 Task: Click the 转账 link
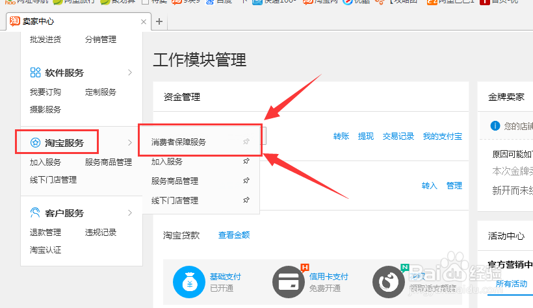click(341, 136)
